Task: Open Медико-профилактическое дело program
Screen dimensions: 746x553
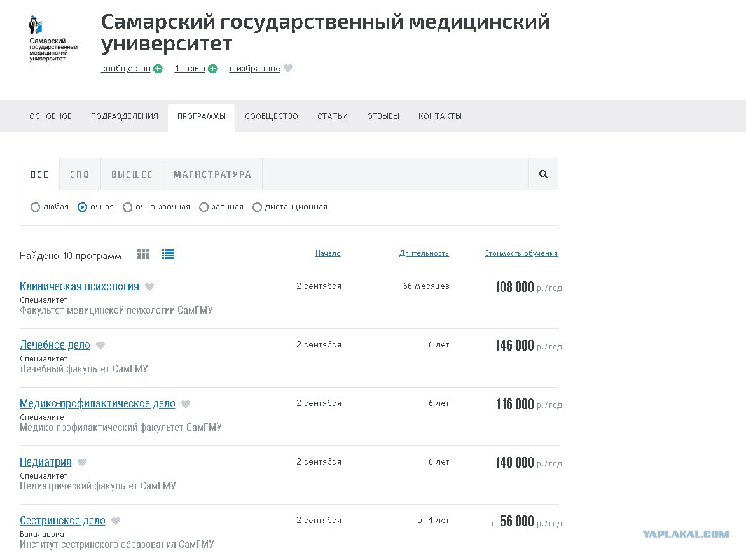Action: (x=97, y=403)
